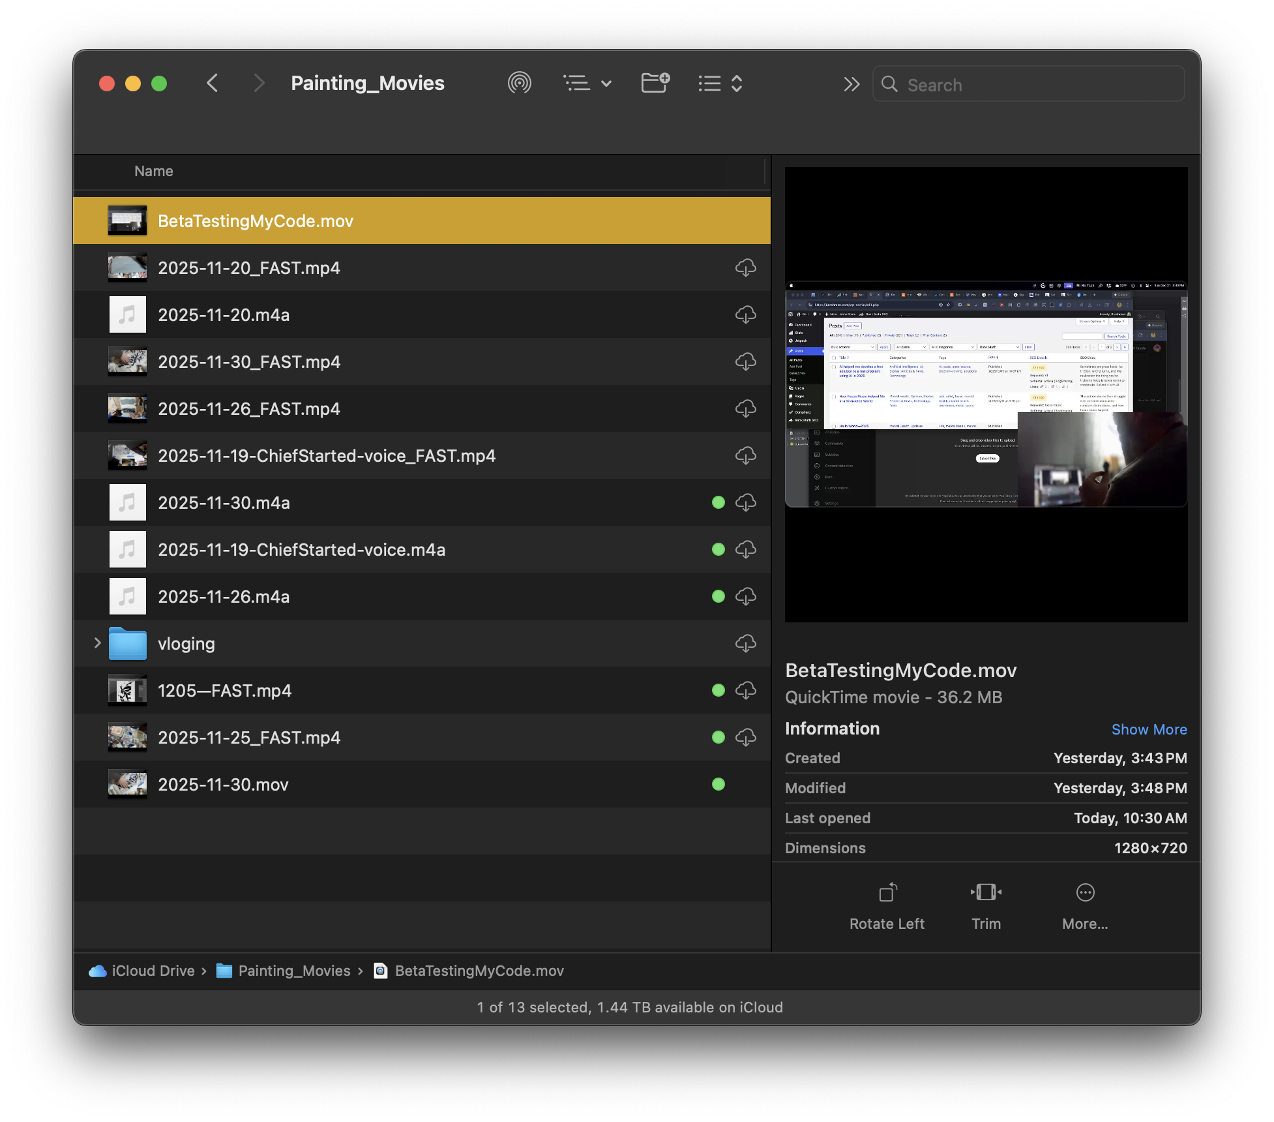
Task: Select the 2025-11-20_FAST.mp4 file row
Action: click(422, 267)
